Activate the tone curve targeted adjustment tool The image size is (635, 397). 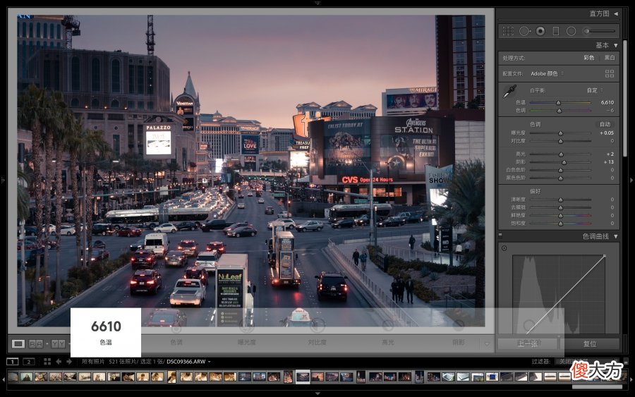[504, 248]
